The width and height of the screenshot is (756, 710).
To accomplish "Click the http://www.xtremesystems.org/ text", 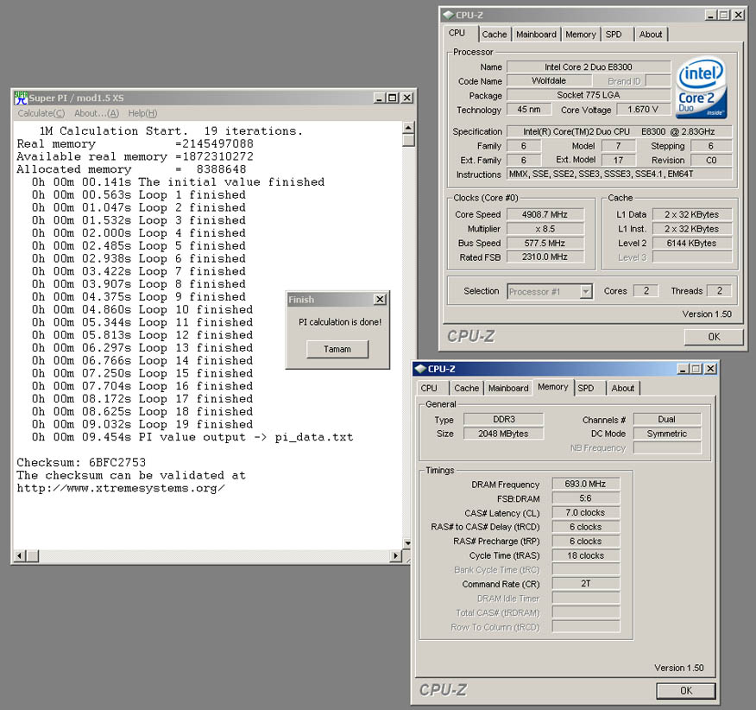I will click(x=121, y=488).
